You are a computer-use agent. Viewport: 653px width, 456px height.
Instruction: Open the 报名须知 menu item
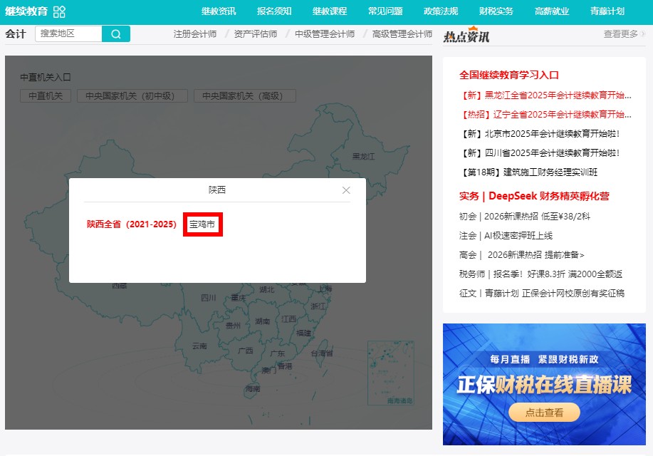coord(274,11)
